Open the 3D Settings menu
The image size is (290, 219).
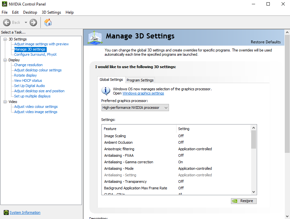(x=51, y=12)
